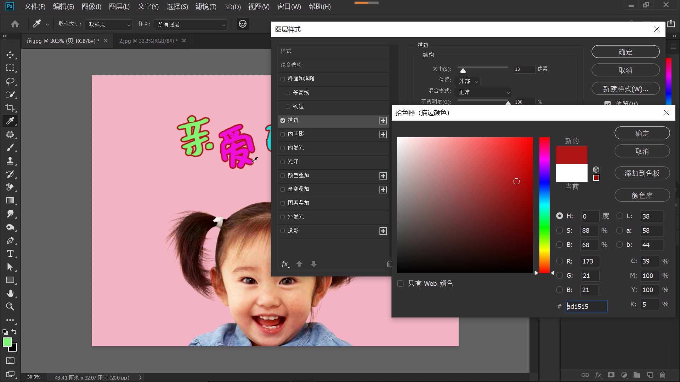Click 添加到色板 in the color picker

[642, 173]
